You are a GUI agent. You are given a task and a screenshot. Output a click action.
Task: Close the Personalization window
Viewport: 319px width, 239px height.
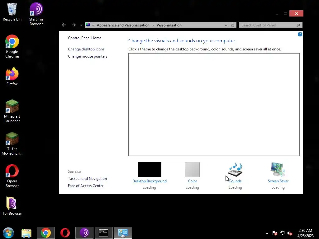297,13
